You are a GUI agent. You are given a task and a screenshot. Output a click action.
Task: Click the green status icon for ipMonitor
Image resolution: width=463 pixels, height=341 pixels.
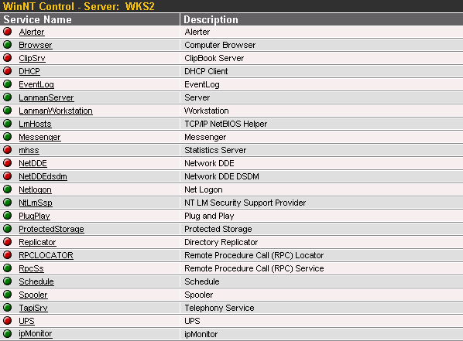8,333
